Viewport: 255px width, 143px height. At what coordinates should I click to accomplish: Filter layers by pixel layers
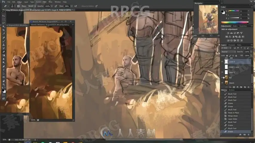(x=235, y=48)
